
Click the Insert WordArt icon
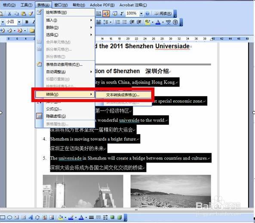click(x=31, y=217)
